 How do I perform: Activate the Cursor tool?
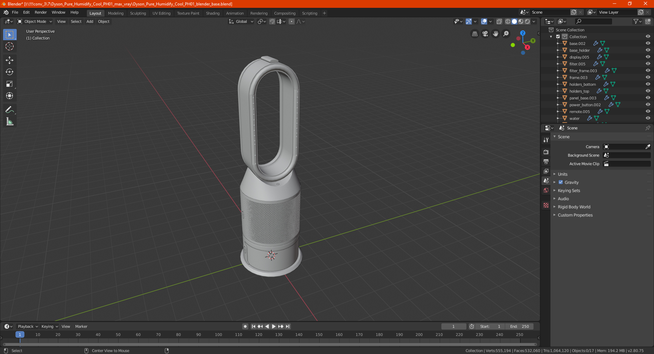[x=10, y=46]
